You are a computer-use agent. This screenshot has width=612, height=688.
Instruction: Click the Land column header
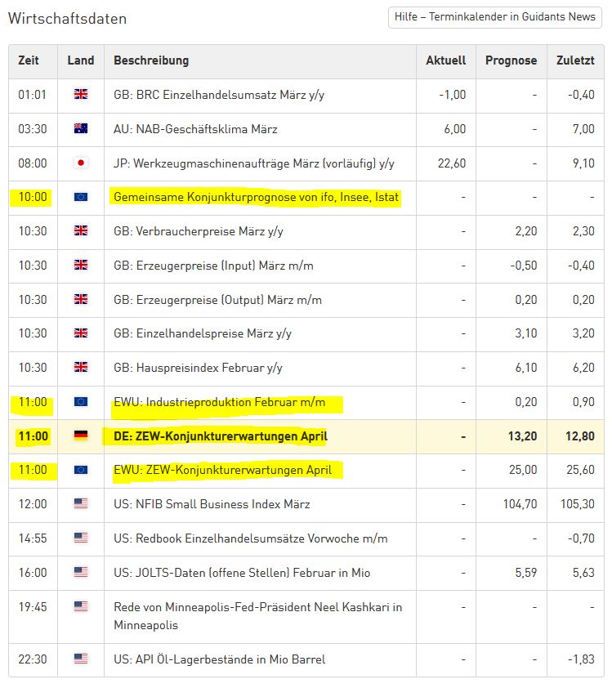click(81, 60)
